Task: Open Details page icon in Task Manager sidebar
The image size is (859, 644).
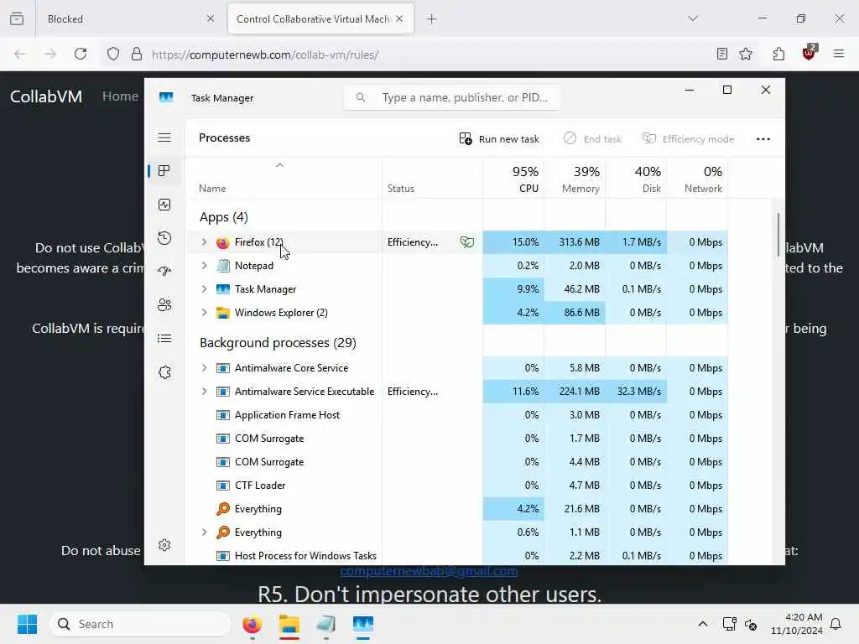Action: (x=164, y=339)
